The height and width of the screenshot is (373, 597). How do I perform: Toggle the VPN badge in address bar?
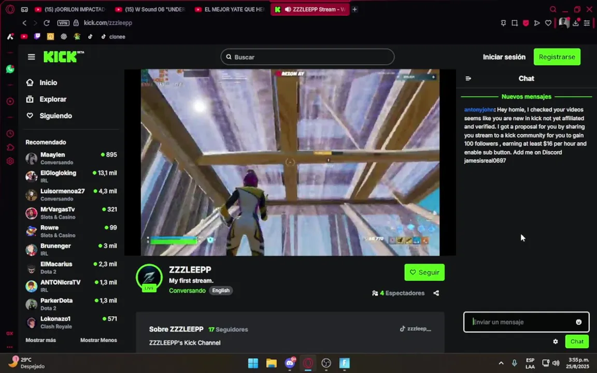pyautogui.click(x=63, y=23)
